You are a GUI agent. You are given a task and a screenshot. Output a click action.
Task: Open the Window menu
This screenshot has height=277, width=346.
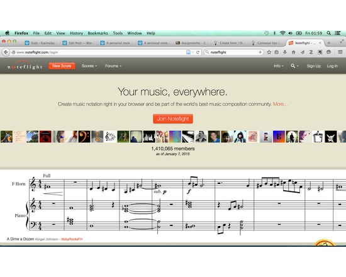(135, 33)
